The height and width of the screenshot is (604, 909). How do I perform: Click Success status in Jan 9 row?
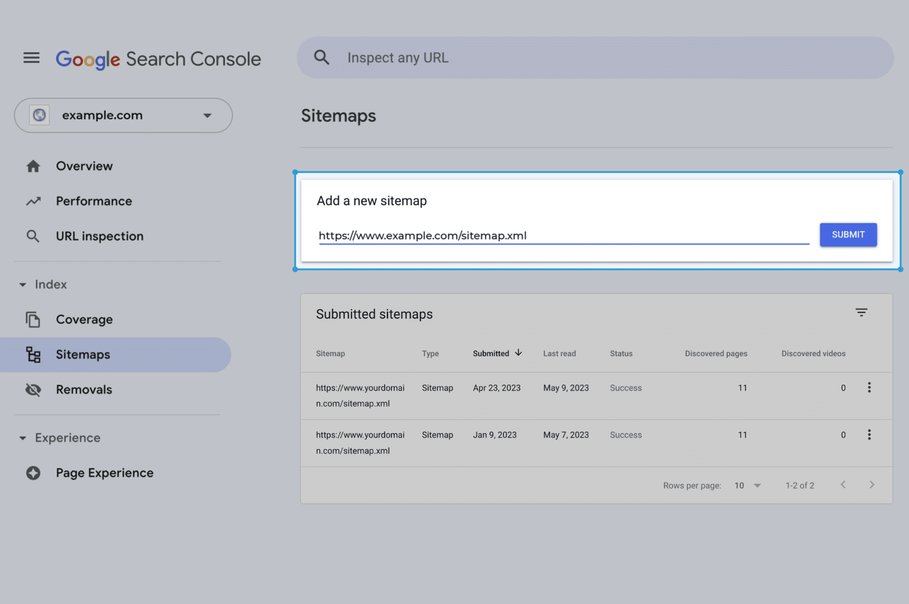625,435
